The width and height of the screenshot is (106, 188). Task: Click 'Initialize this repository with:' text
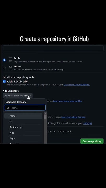pos(19,77)
